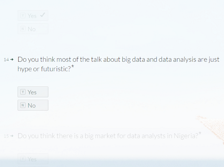Click the N key icon in the top faded No
The image size is (224, 167).
[x=23, y=29]
